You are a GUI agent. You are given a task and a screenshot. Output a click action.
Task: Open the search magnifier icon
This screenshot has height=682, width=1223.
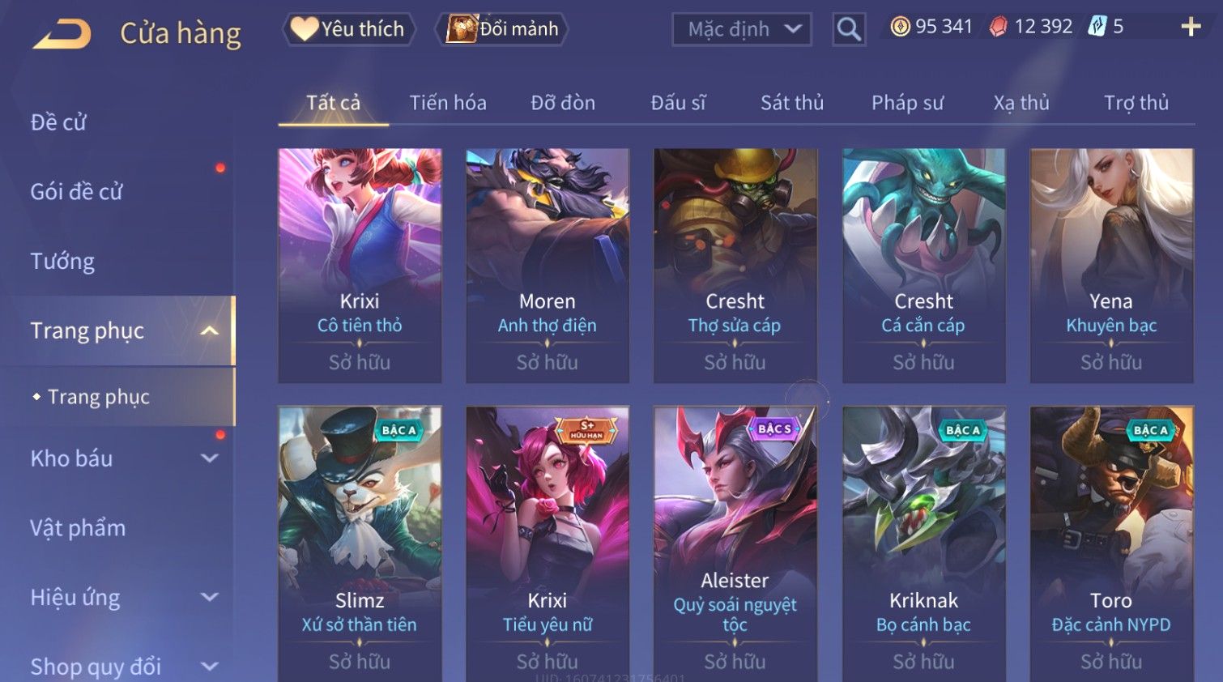849,29
